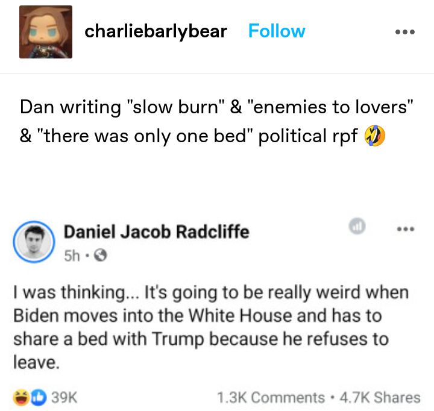Open the charliebarlybear username link
434x411 pixels.
[156, 31]
